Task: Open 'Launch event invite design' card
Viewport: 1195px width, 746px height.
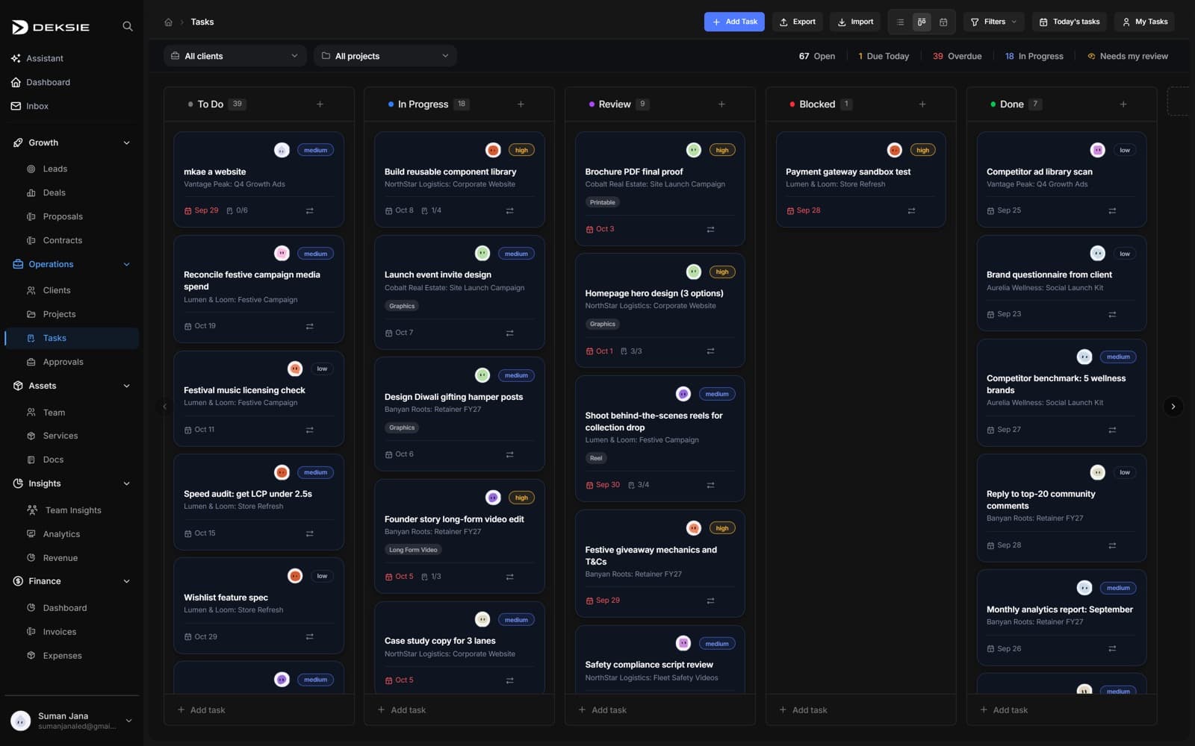Action: (459, 292)
